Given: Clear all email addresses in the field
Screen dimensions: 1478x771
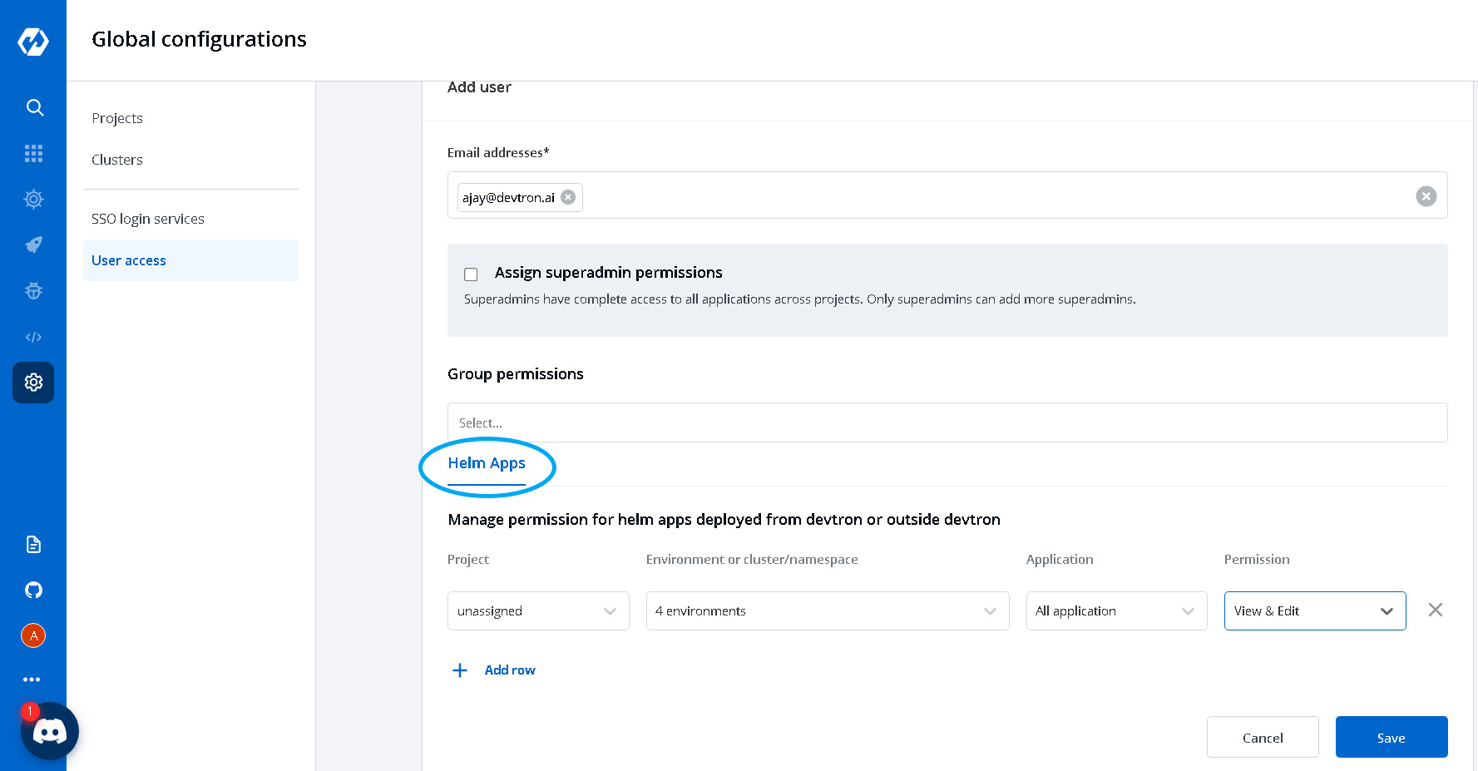Looking at the screenshot, I should click(1426, 196).
